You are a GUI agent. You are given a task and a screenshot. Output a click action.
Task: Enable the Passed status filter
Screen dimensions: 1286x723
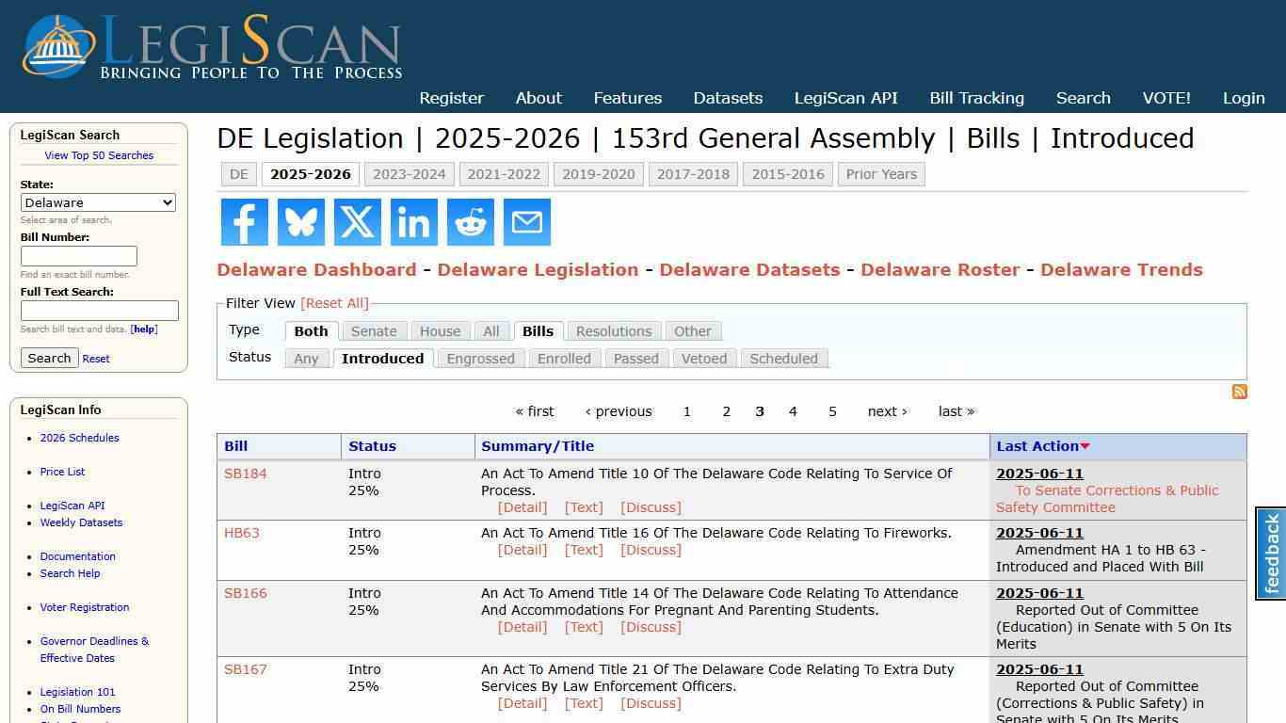click(635, 359)
